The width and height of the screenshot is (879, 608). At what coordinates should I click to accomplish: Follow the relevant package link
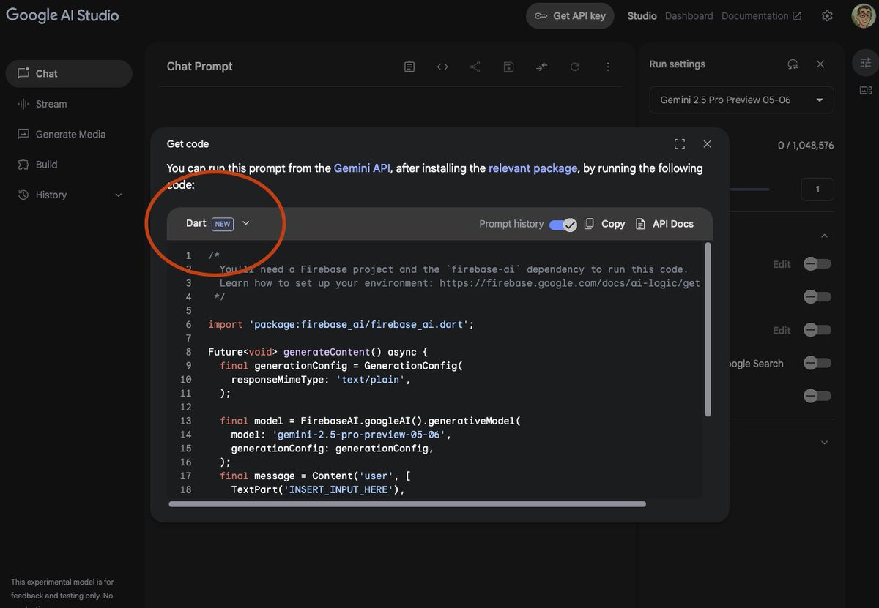[x=533, y=168]
